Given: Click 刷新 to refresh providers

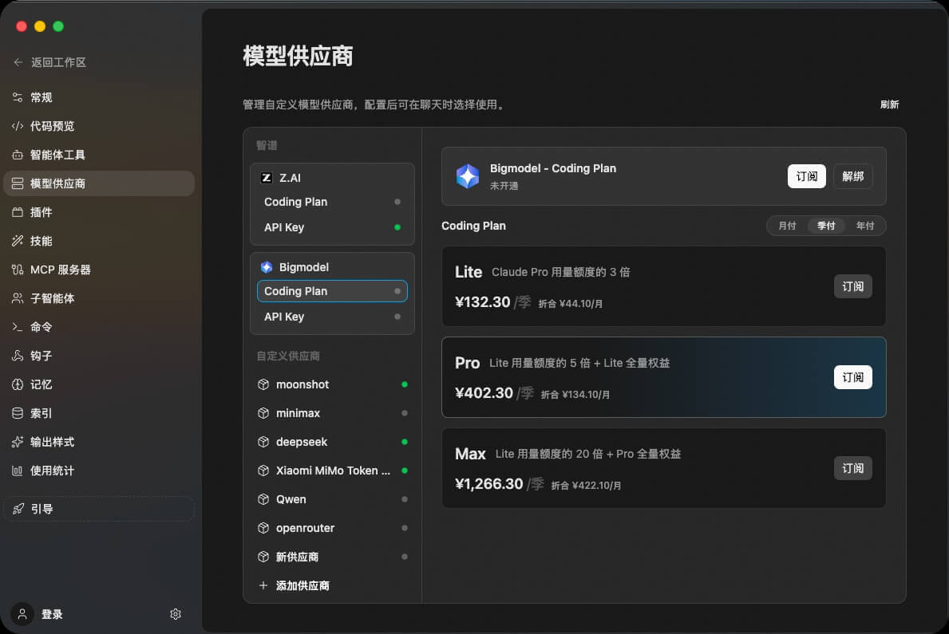Looking at the screenshot, I should 889,104.
